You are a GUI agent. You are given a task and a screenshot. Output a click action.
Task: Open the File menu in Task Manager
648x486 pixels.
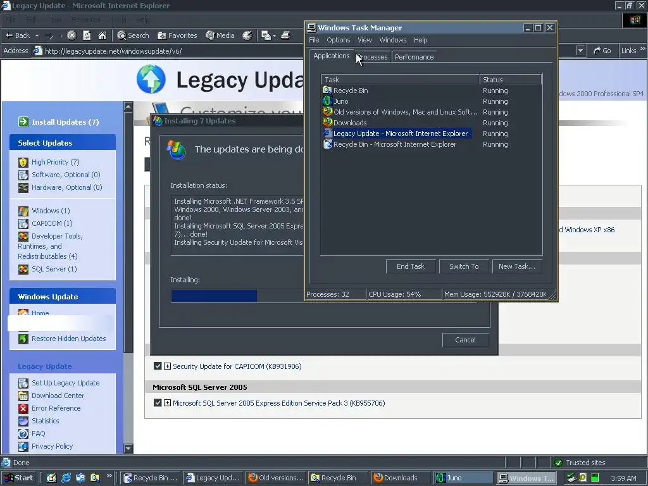click(x=314, y=40)
